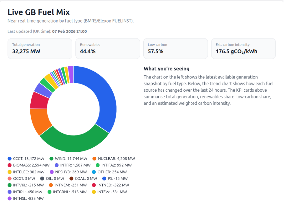Click the INTFR legend color dot
This screenshot has height=208, width=296.
pyautogui.click(x=57, y=165)
